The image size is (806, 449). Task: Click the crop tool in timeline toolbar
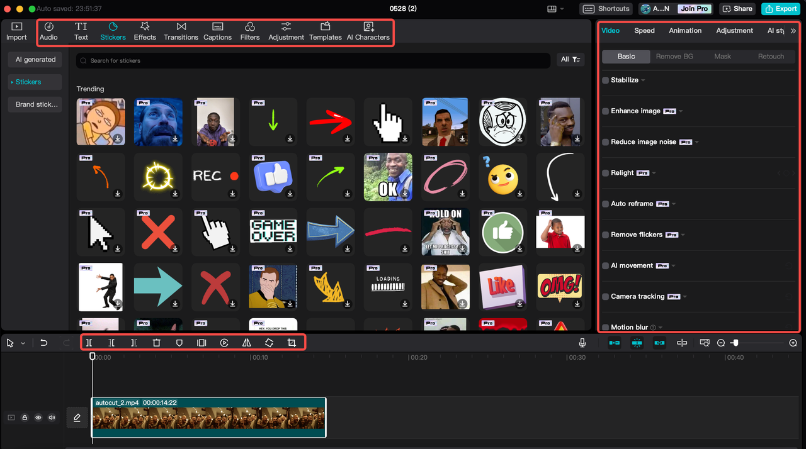click(292, 343)
